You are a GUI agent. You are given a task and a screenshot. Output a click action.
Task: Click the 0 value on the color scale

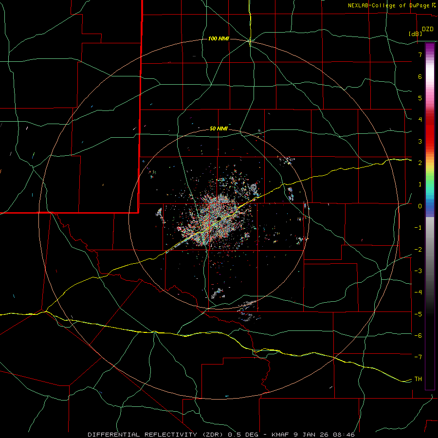click(420, 206)
